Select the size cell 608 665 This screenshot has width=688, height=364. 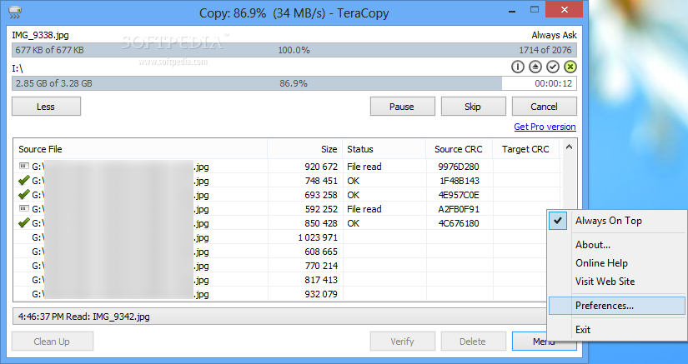click(321, 252)
